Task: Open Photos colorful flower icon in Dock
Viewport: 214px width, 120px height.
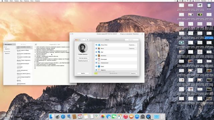Action: point(103,116)
